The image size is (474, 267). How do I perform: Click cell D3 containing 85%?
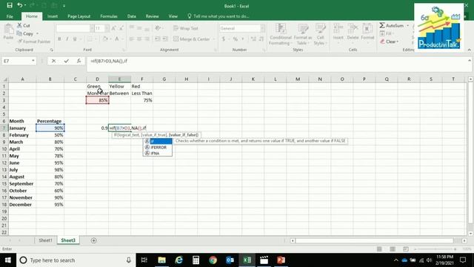[97, 100]
